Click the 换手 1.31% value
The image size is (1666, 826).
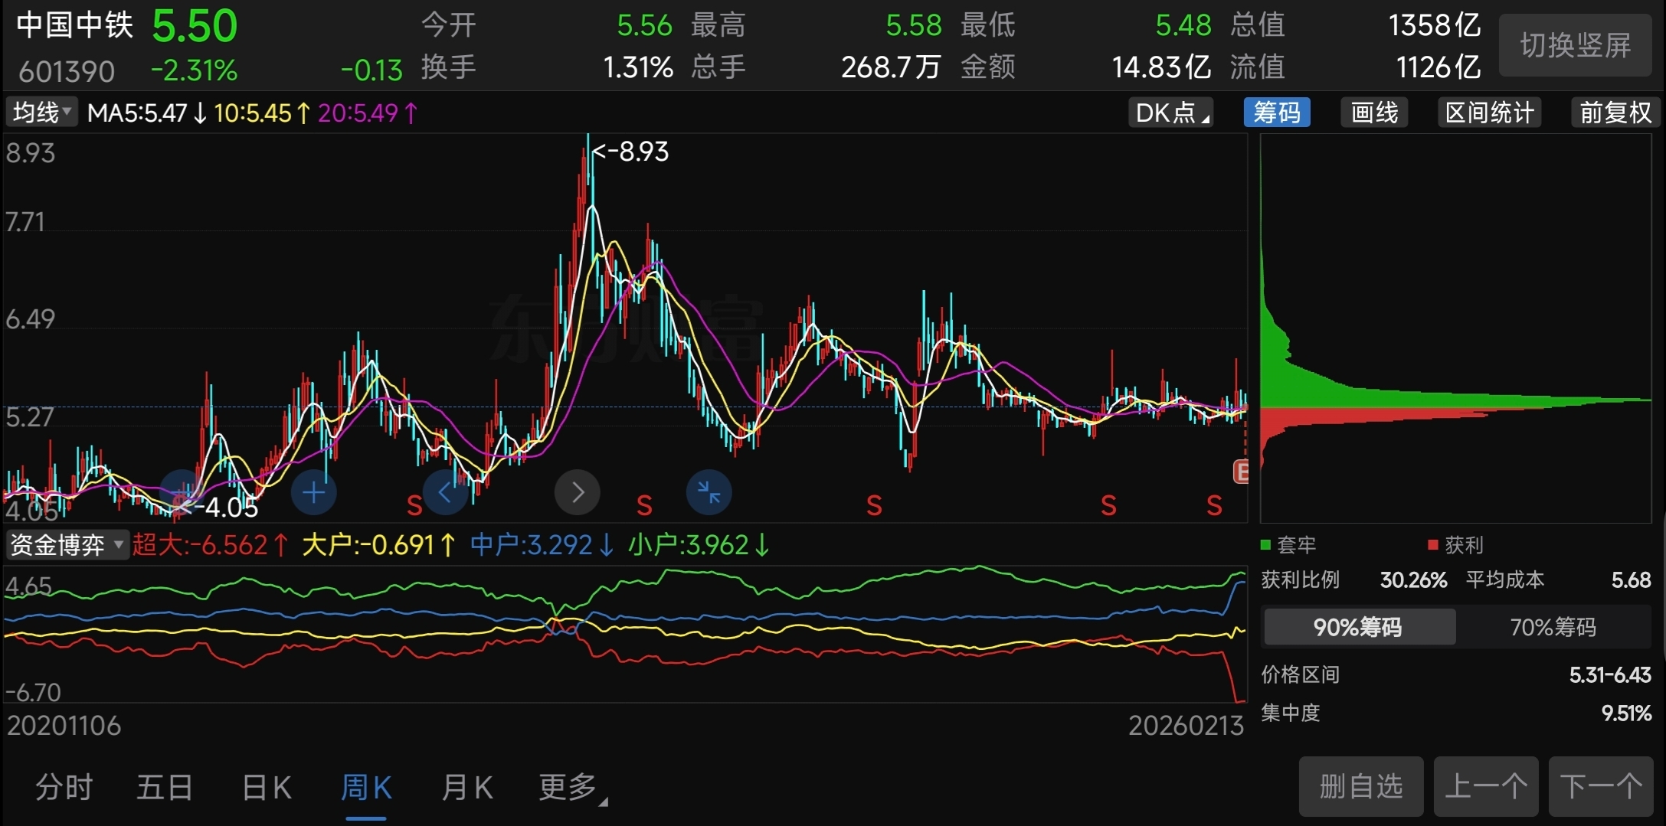pyautogui.click(x=638, y=67)
